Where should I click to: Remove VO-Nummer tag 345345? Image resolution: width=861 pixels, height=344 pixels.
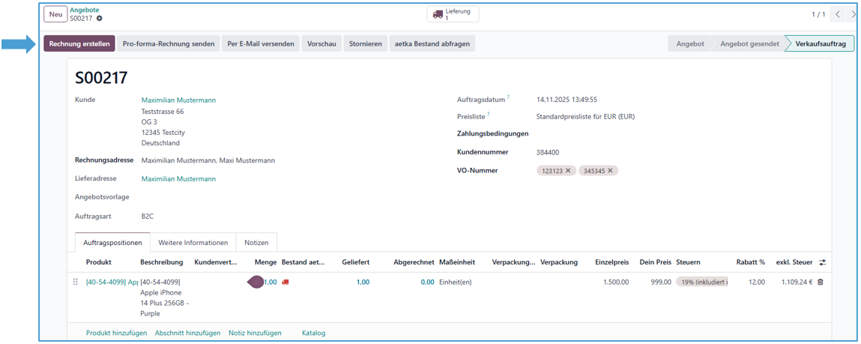coord(610,171)
